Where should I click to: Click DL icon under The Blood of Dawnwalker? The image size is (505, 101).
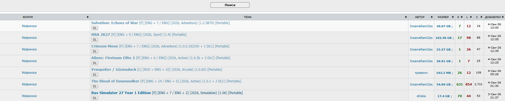pyautogui.click(x=95, y=86)
